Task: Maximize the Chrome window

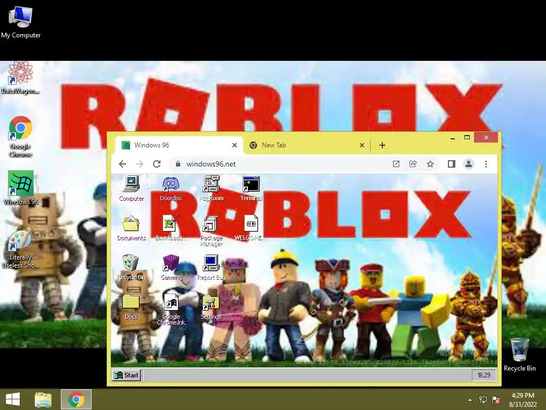Action: tap(467, 137)
